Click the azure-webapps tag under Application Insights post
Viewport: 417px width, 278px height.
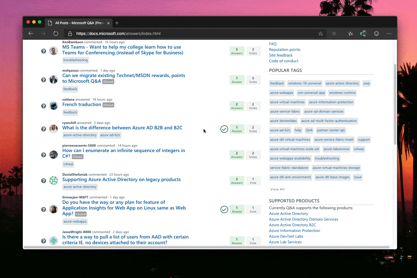(75, 221)
